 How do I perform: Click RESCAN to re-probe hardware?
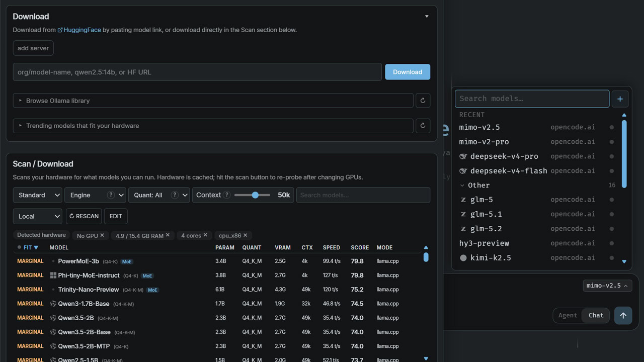[x=84, y=216]
